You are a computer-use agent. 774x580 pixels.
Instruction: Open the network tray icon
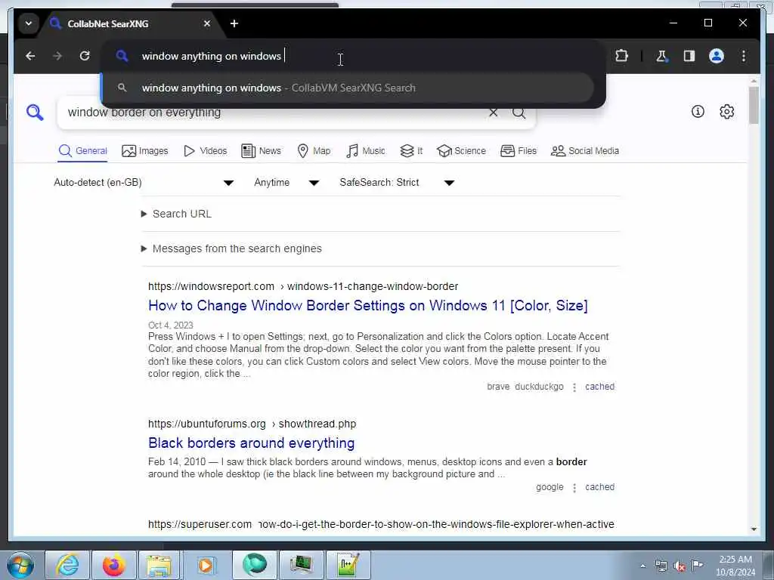[x=661, y=566]
